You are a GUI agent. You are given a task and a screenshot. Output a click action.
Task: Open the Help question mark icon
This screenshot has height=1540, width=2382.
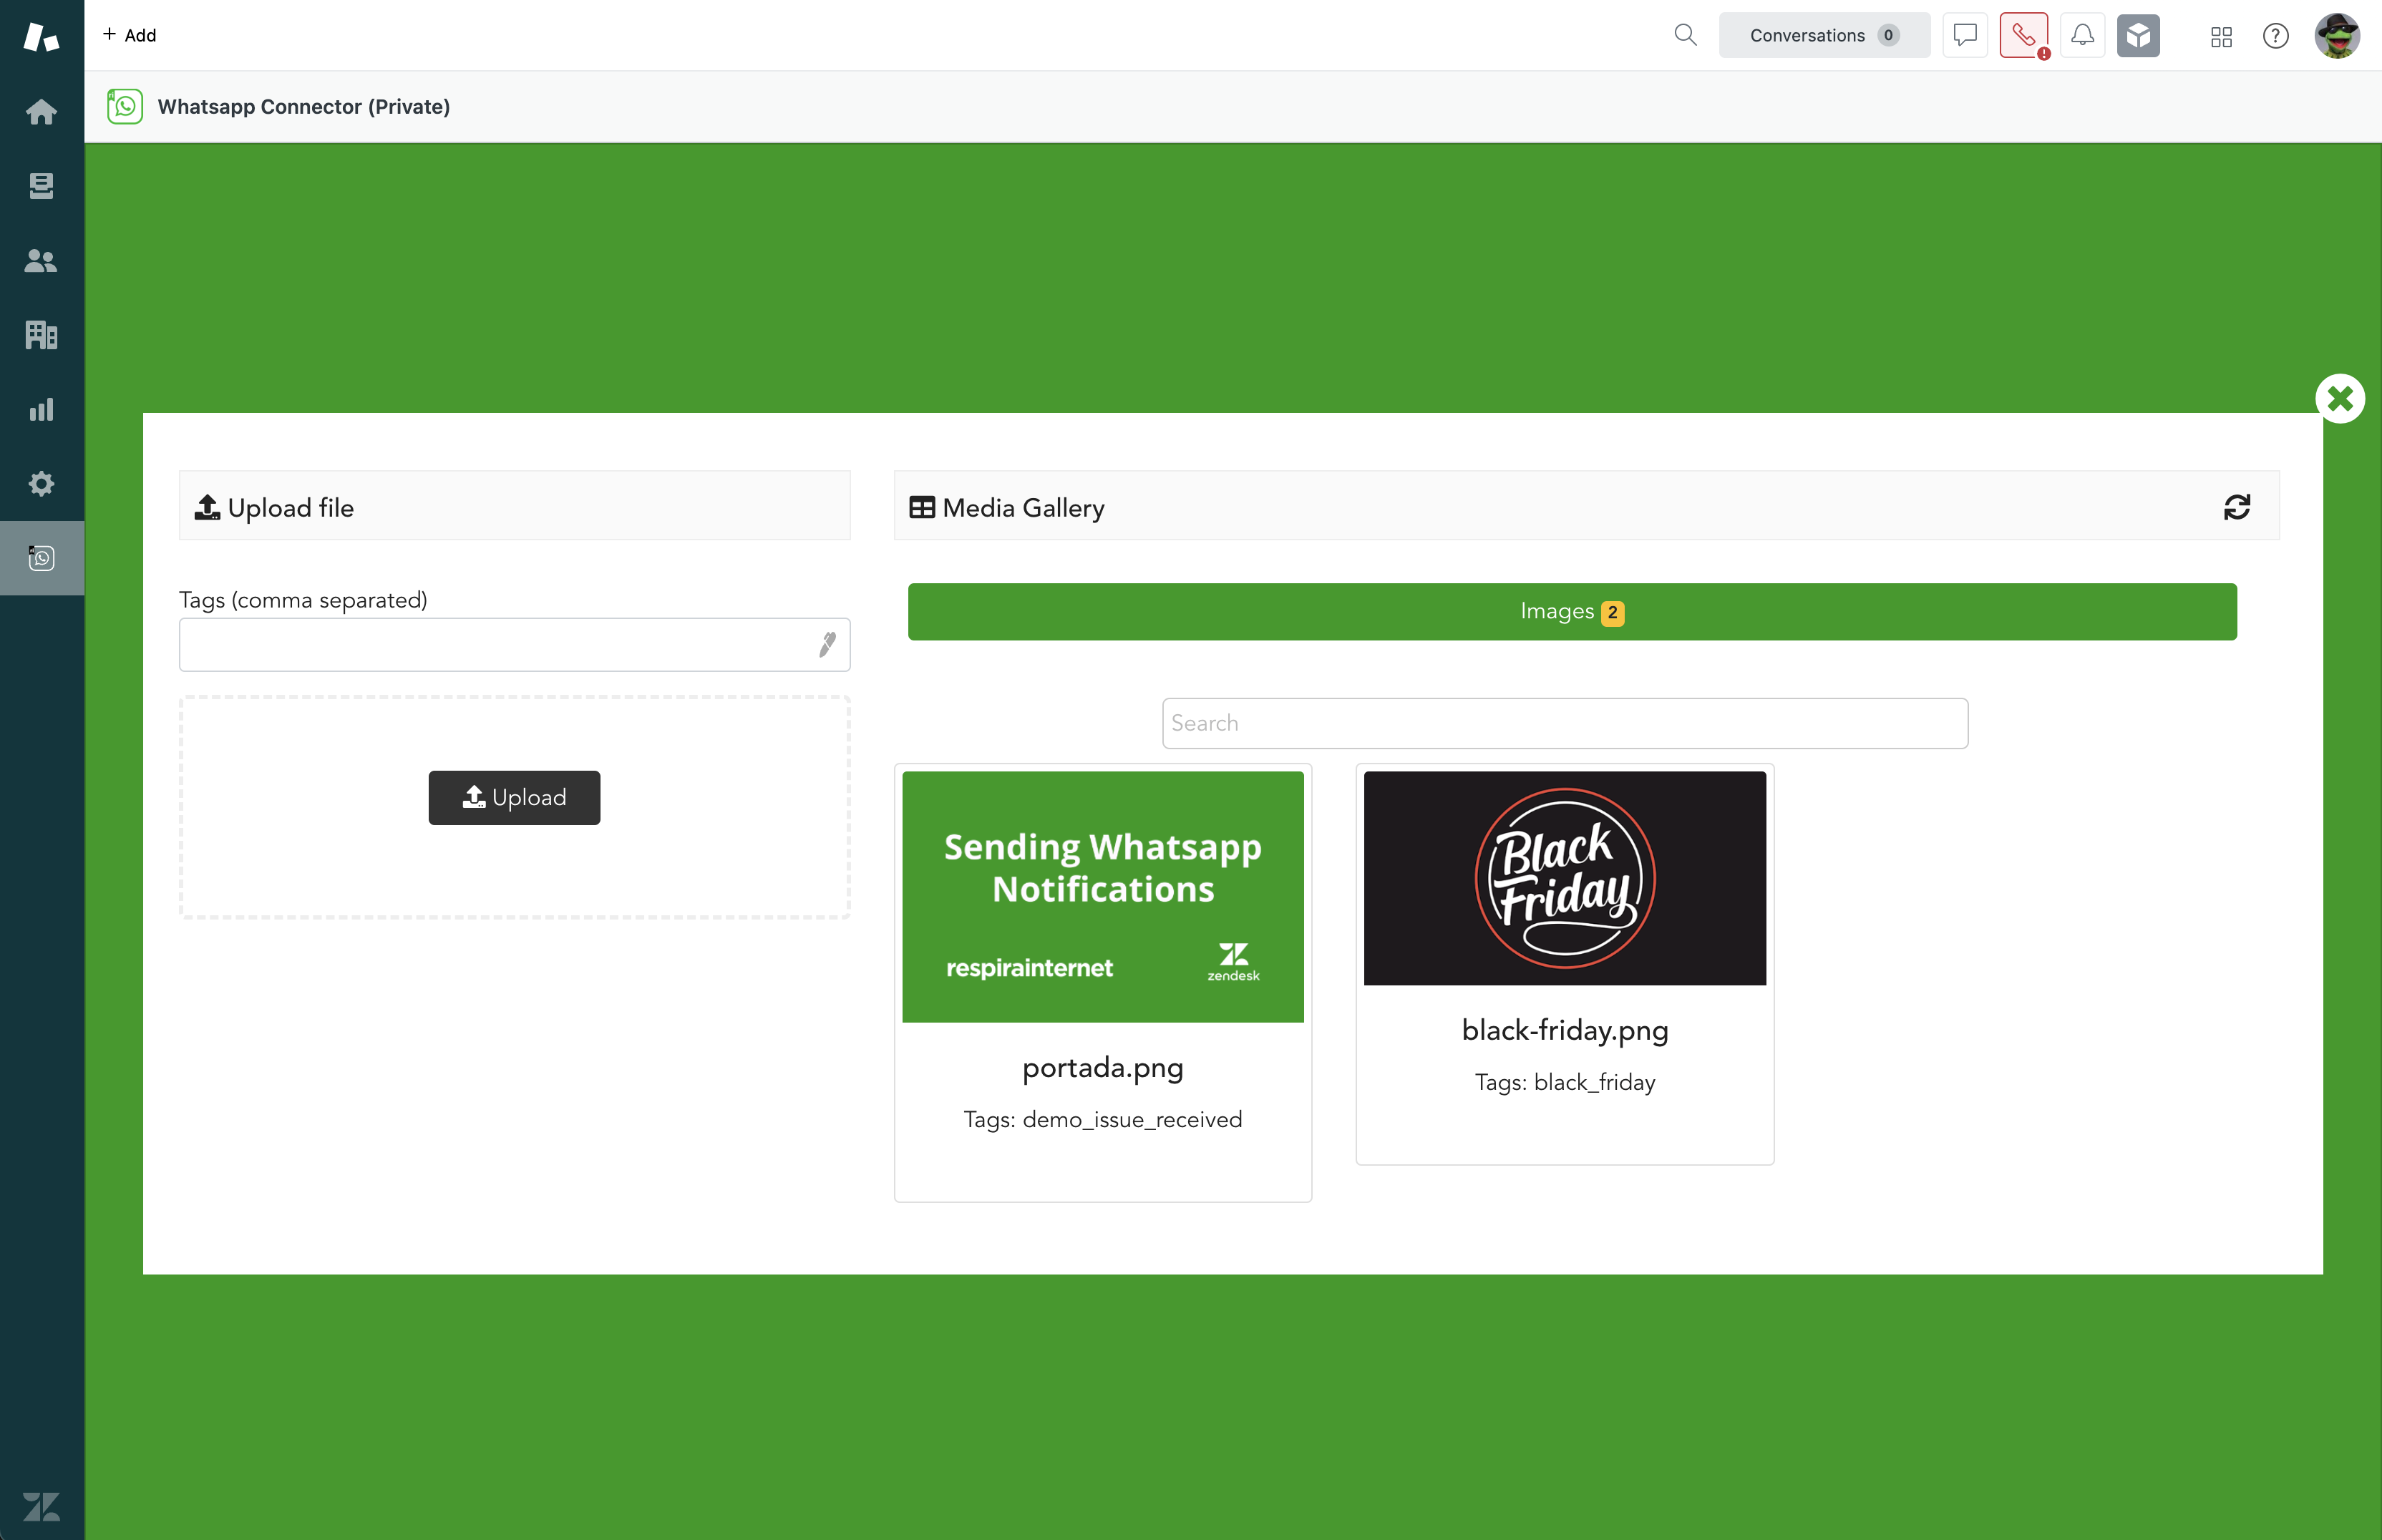coord(2276,36)
